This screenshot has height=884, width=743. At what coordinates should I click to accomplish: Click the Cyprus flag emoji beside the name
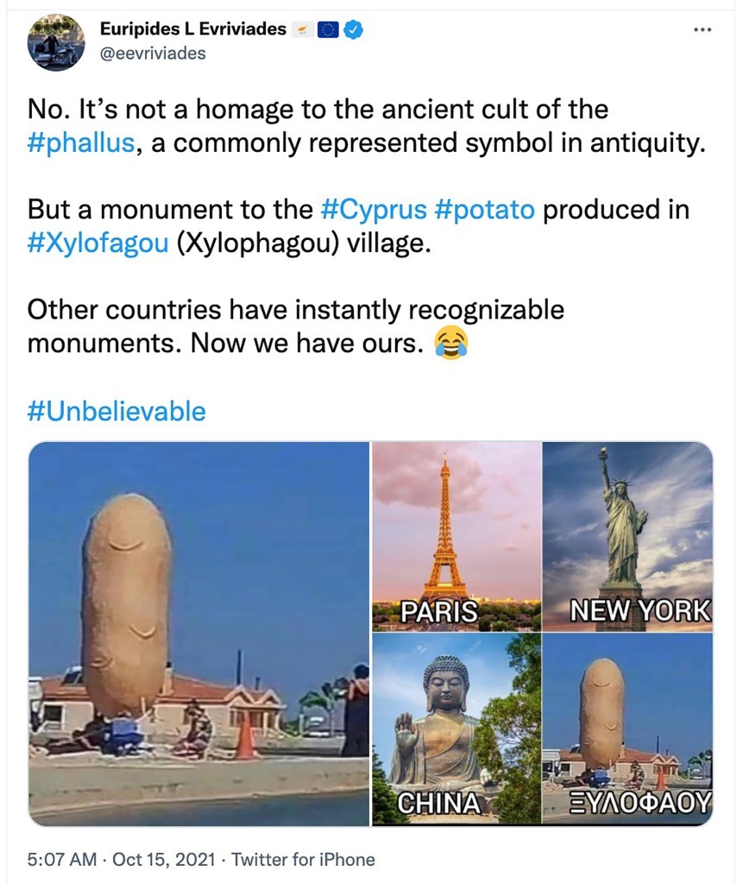pyautogui.click(x=302, y=30)
